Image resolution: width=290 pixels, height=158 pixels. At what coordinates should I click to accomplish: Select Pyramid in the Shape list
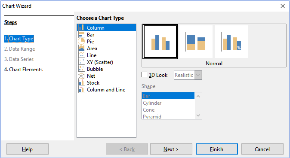pos(168,116)
